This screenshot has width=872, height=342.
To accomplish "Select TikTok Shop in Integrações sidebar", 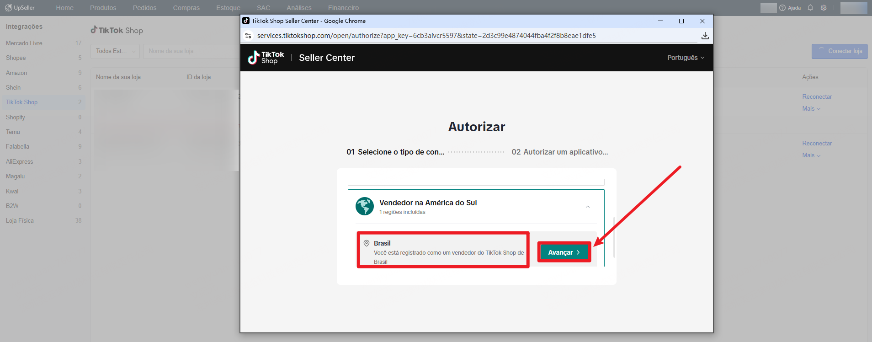I will pyautogui.click(x=43, y=102).
